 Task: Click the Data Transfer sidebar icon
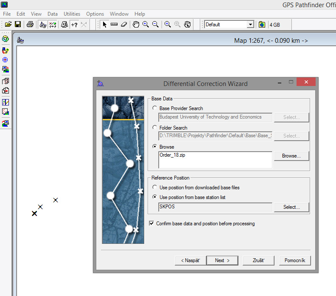click(6, 50)
